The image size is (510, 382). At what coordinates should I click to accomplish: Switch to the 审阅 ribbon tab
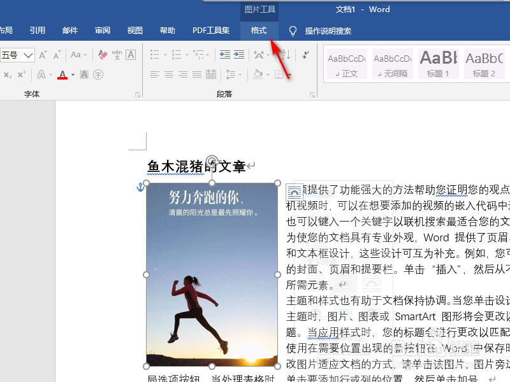[x=102, y=29]
